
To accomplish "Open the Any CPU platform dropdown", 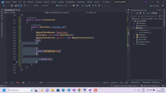I will pos(49,6).
